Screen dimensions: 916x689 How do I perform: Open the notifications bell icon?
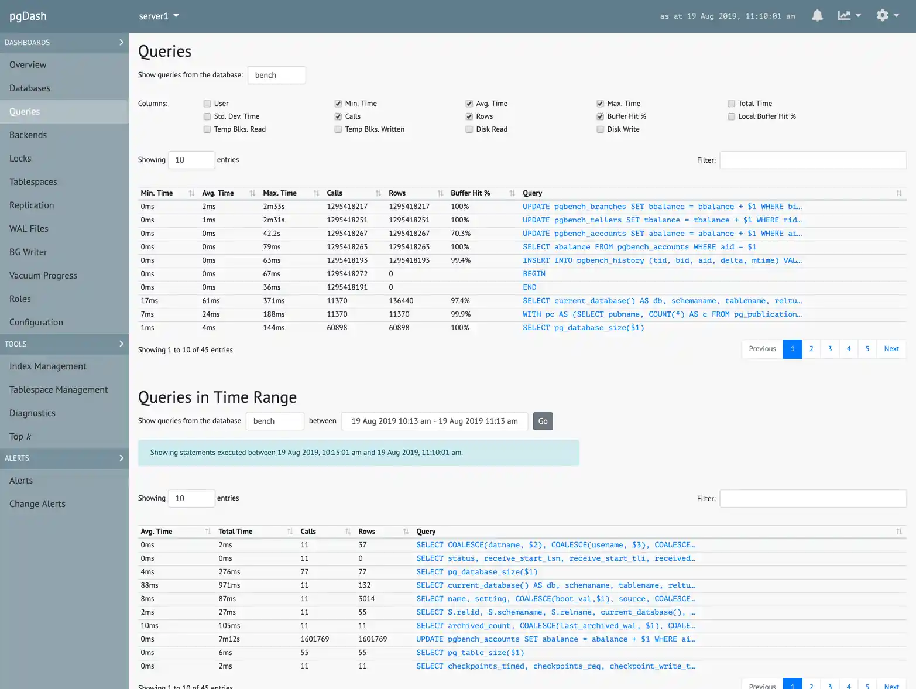[817, 16]
